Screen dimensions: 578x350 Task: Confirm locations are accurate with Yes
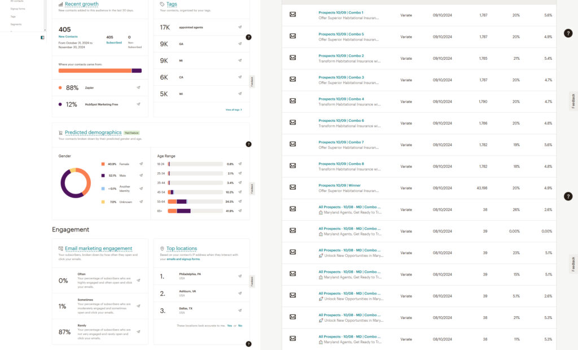[x=230, y=326]
